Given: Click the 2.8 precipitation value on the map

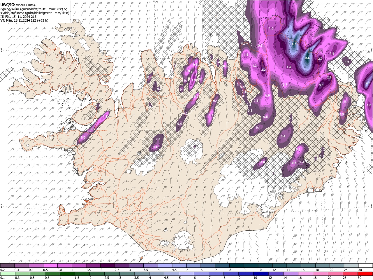Looking at the screenshot, I should [329, 77].
